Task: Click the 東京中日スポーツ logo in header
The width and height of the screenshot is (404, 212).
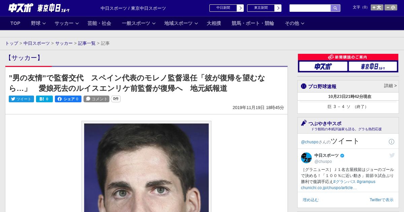Action: (x=53, y=8)
